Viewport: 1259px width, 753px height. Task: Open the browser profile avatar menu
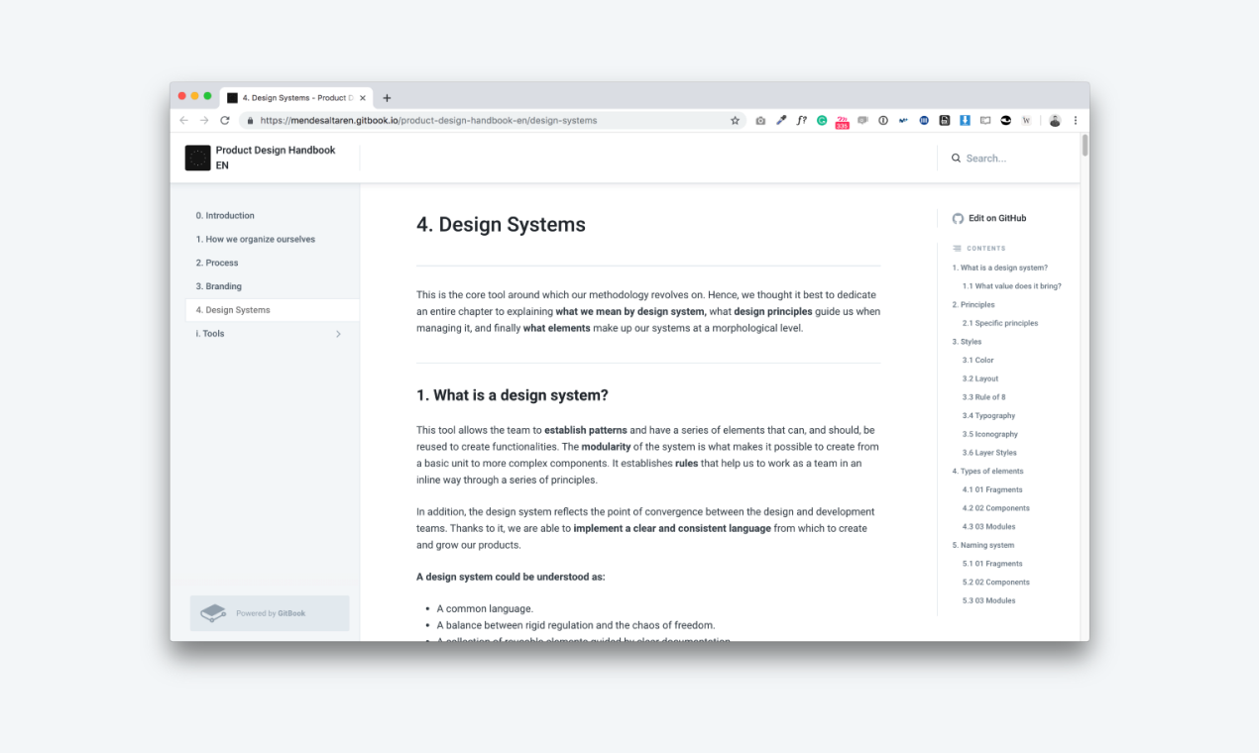(x=1055, y=120)
